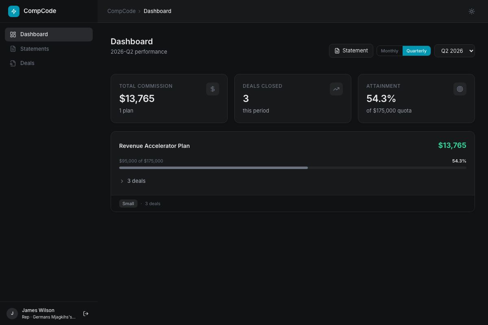Open Statements in the sidebar
This screenshot has height=325, width=488.
tap(49, 49)
